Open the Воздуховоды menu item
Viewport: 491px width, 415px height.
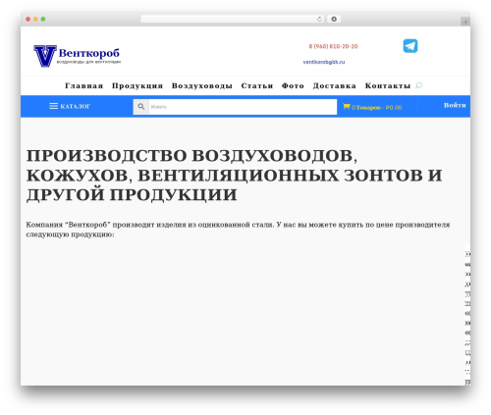pos(202,85)
